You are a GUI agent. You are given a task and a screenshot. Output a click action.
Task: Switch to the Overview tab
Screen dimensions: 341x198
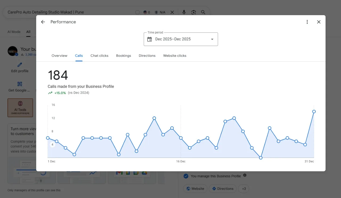[x=59, y=56]
